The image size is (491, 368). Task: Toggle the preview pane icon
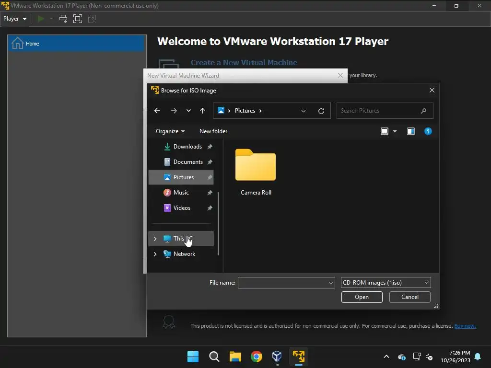(411, 131)
